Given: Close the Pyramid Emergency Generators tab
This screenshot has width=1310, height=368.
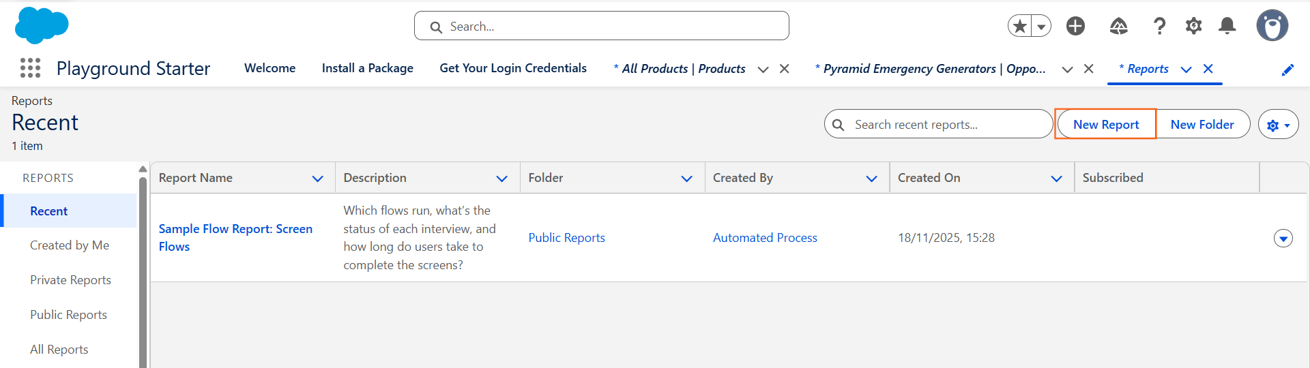Looking at the screenshot, I should (x=1089, y=69).
